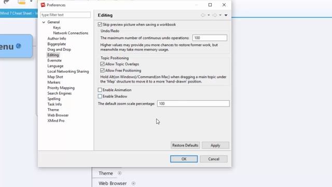Select the Editing tree item
This screenshot has height=187, width=332.
point(53,55)
